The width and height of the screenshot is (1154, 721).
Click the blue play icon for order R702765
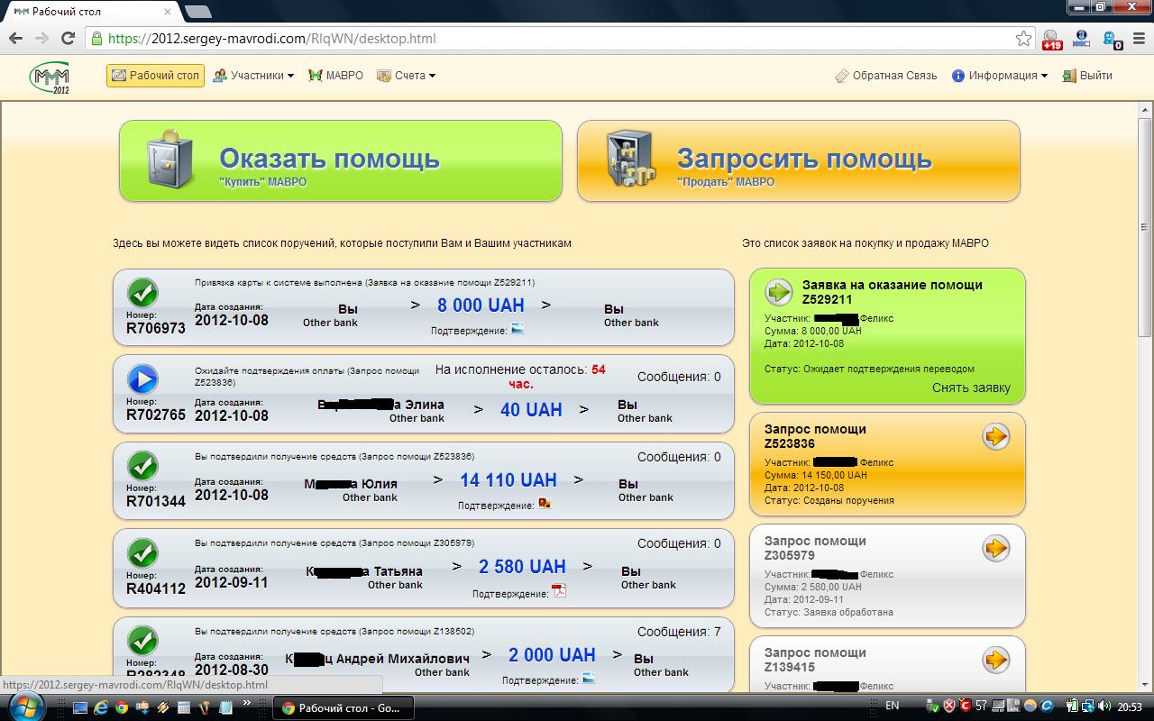142,379
